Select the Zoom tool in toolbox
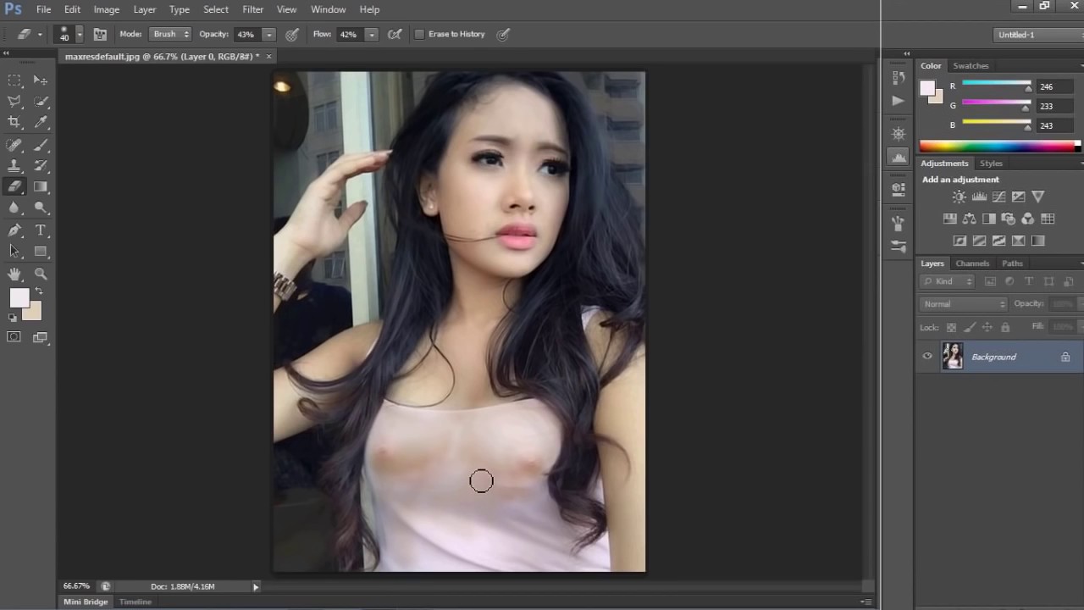 point(40,274)
